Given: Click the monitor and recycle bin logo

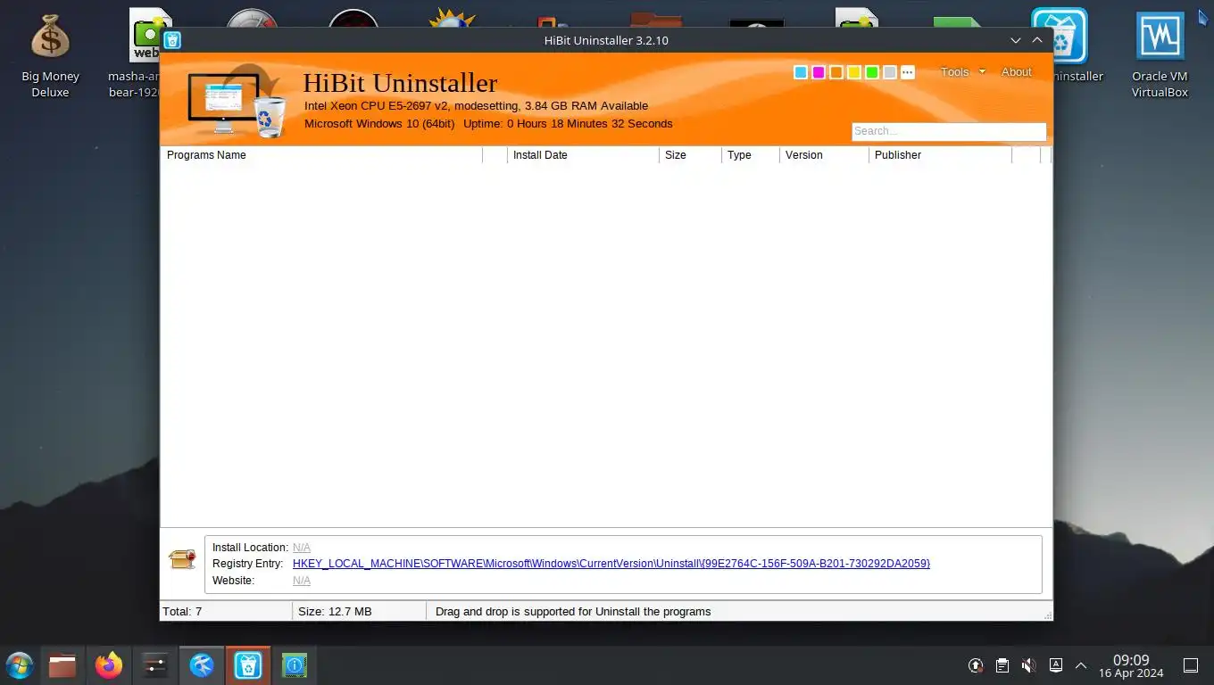Looking at the screenshot, I should [x=237, y=101].
